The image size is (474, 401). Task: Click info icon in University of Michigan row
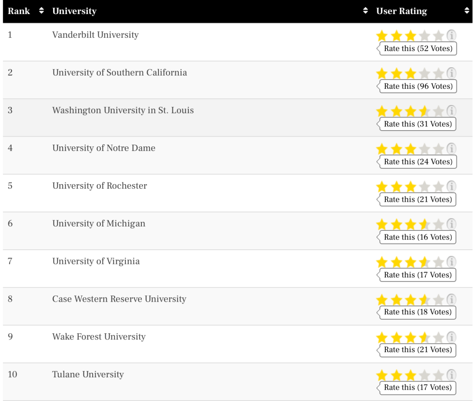coord(451,224)
